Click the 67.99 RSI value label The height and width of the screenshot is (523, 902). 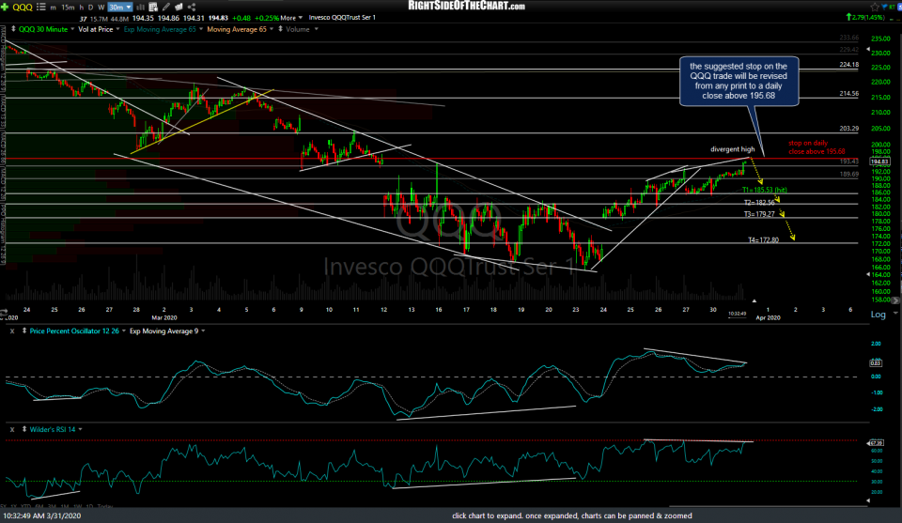pos(876,443)
